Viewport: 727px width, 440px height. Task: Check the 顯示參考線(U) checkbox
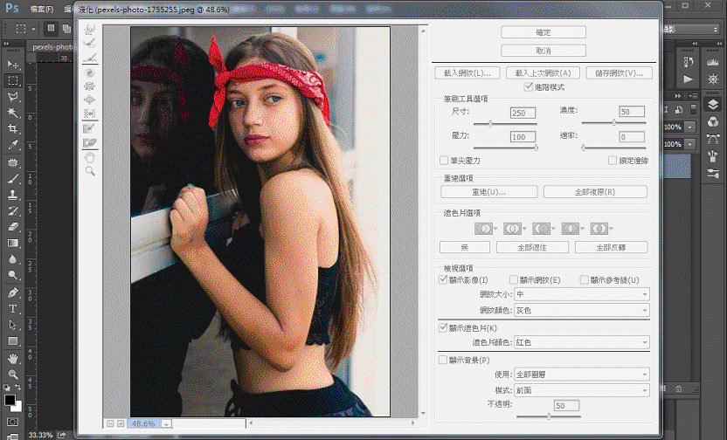click(x=585, y=279)
